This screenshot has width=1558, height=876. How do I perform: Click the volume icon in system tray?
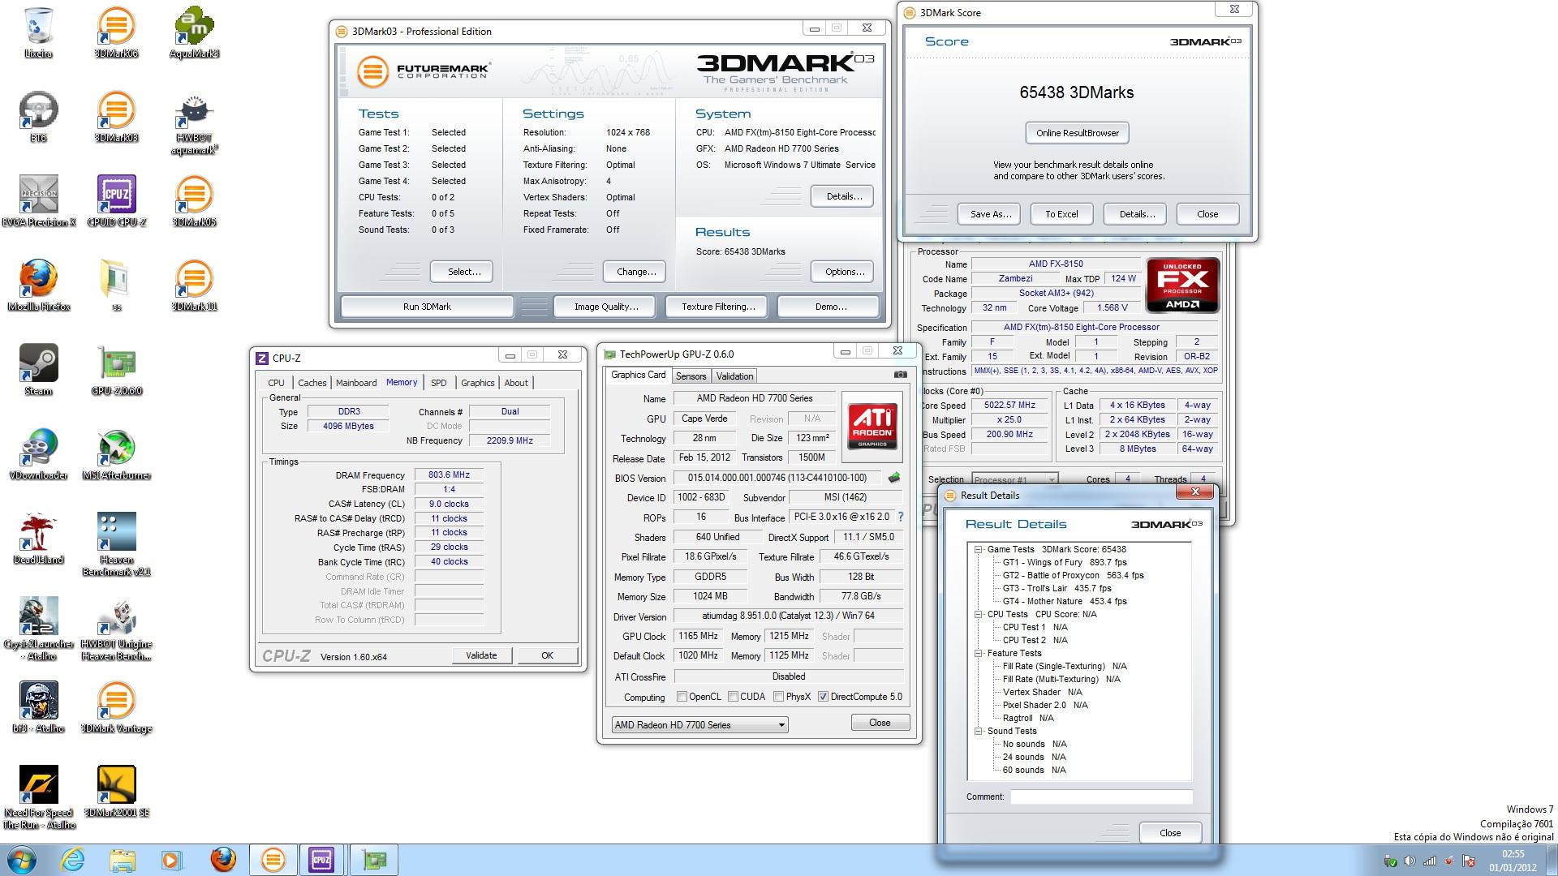click(x=1409, y=861)
